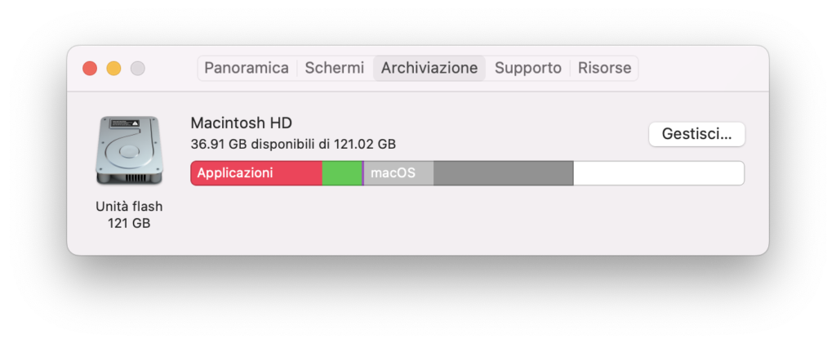Minimize the window with the yellow button
Image resolution: width=836 pixels, height=344 pixels.
[x=113, y=69]
